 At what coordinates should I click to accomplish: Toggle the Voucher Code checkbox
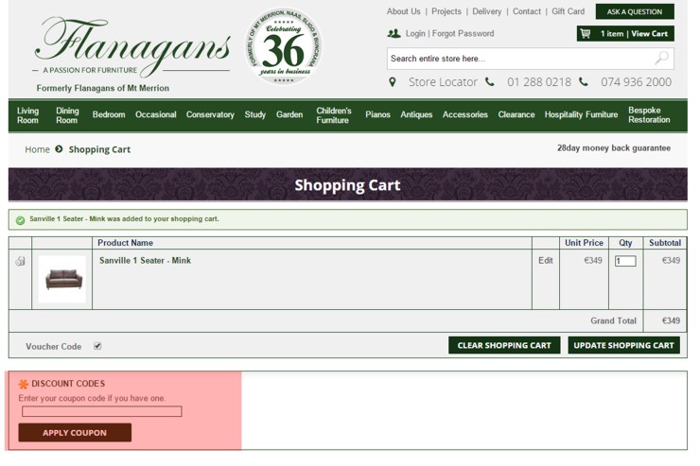click(97, 346)
